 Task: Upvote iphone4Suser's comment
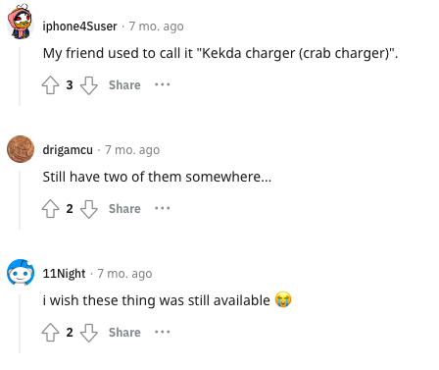tap(51, 85)
